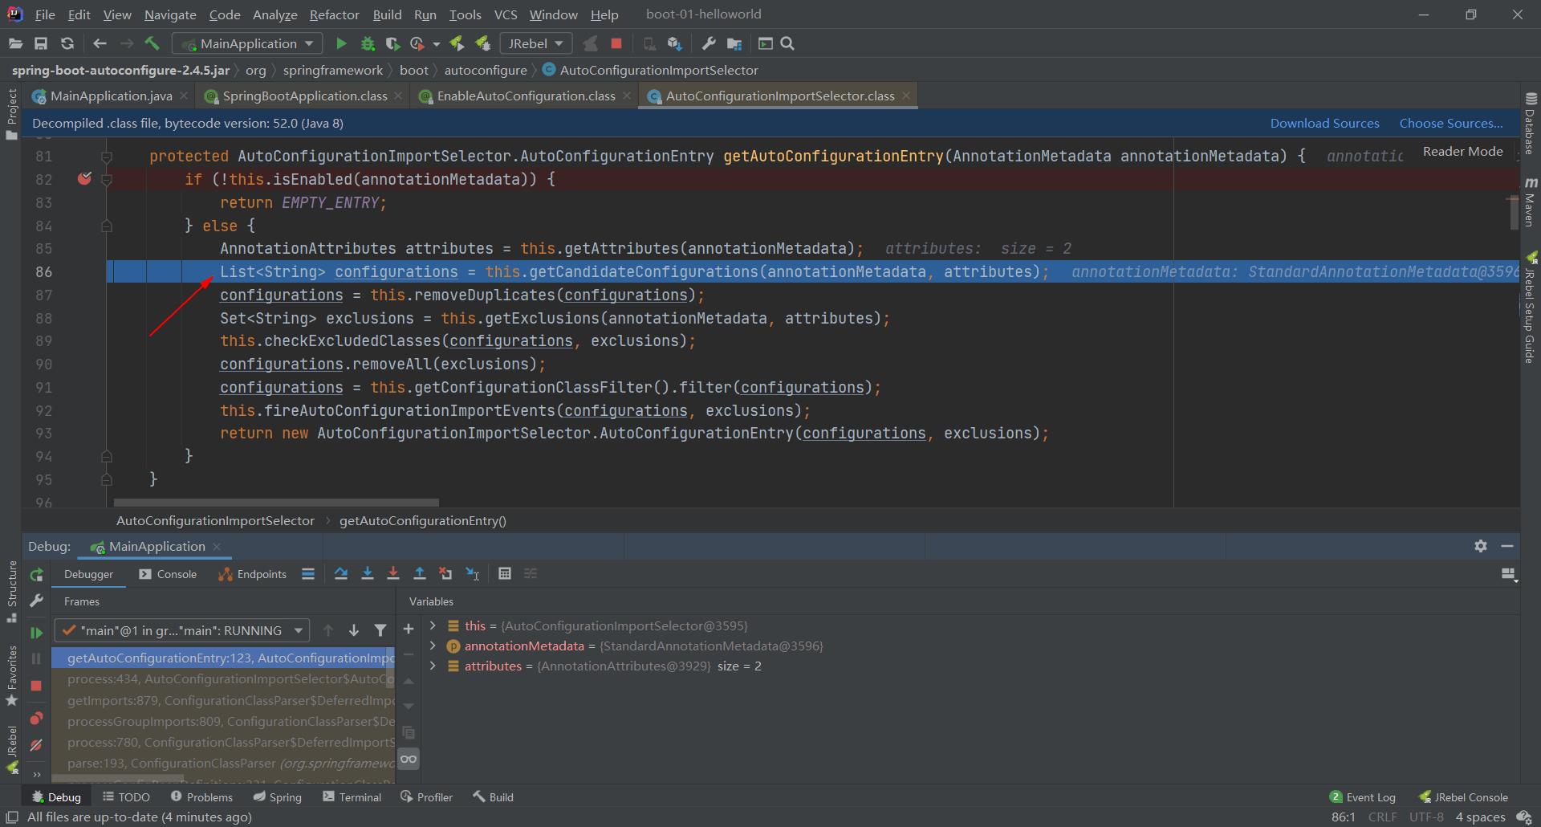Viewport: 1541px width, 827px height.
Task: Open the Refactor menu
Action: pos(334,14)
